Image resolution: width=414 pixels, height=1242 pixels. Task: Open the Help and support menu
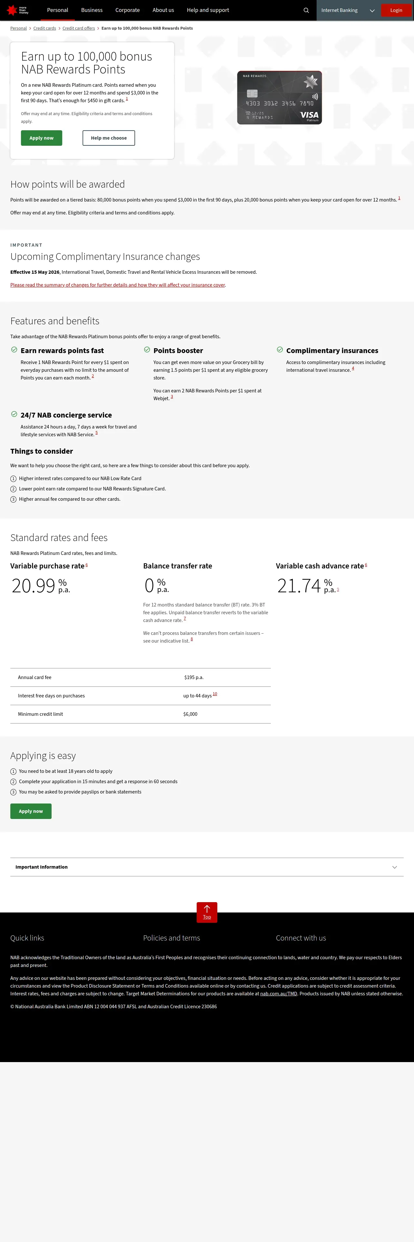208,10
